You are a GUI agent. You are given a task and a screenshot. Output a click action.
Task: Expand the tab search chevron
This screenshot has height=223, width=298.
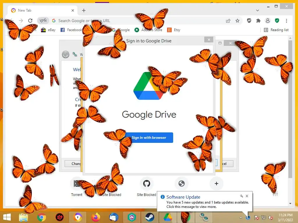pos(258,10)
